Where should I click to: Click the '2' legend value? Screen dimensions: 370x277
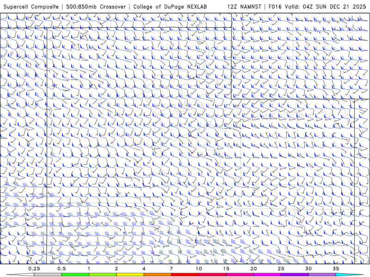pos(117,269)
